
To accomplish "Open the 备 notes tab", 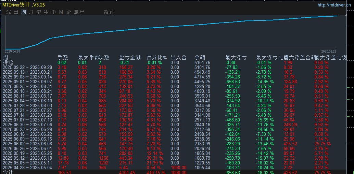I will pos(69,12).
